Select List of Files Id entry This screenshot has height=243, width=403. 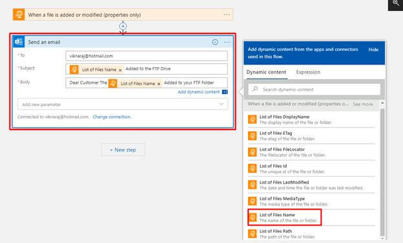click(311, 169)
